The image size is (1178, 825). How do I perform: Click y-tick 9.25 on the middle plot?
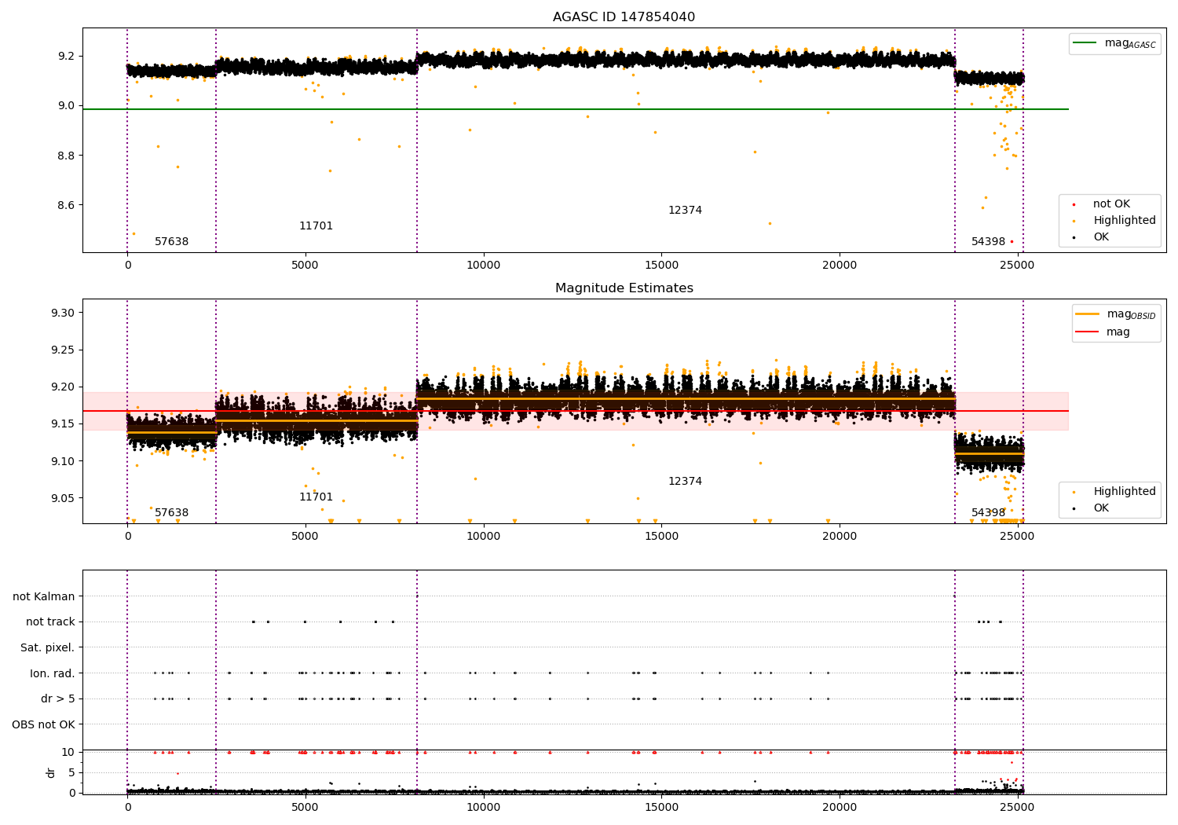click(64, 350)
